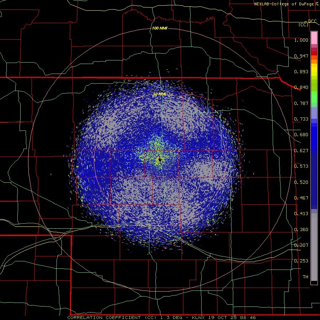Select the 0.360 legend value

click(x=301, y=230)
